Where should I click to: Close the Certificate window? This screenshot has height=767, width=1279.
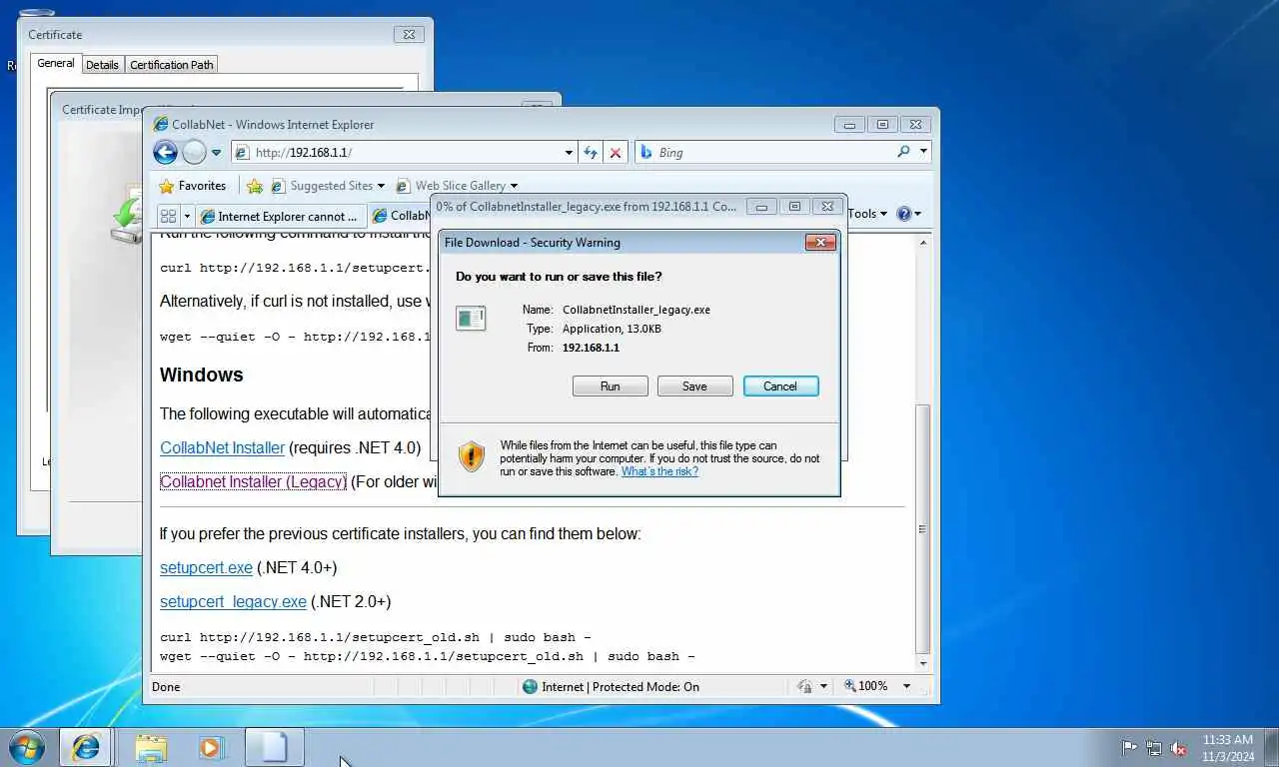click(408, 34)
